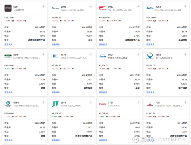The height and width of the screenshot is (145, 191).
Task: Add 8316 Sumitomo Mitsui with plus icon
Action: (44, 54)
